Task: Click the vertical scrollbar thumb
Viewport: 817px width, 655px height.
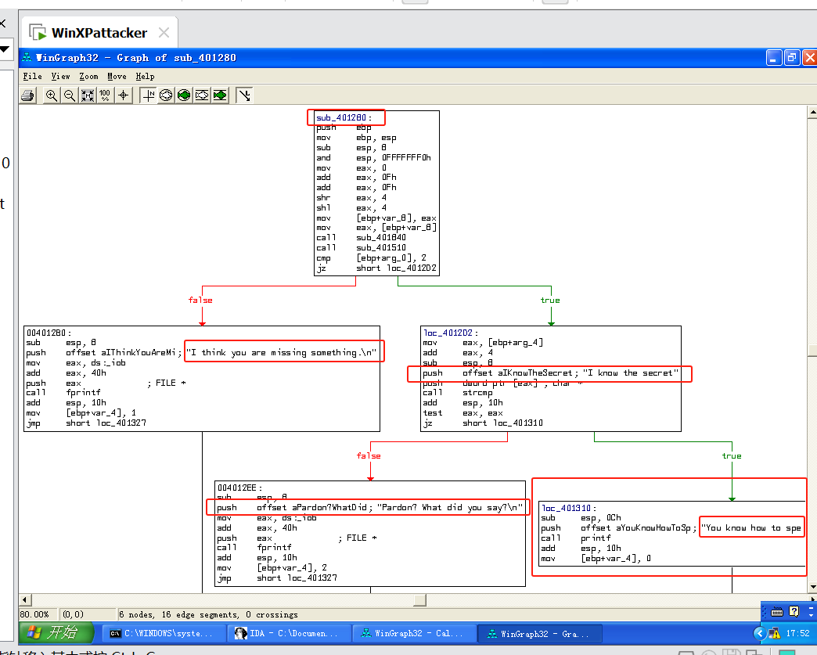Action: click(812, 350)
